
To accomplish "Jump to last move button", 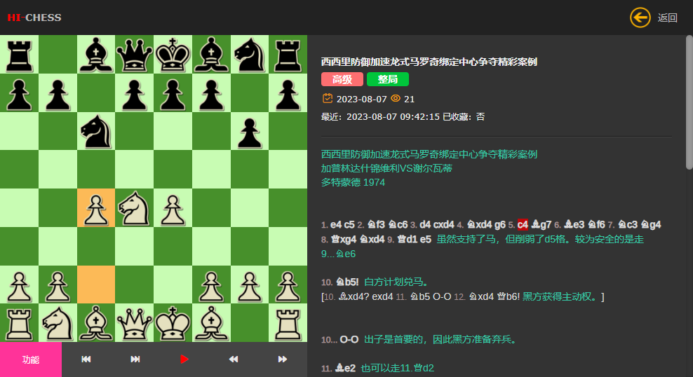I will [135, 359].
